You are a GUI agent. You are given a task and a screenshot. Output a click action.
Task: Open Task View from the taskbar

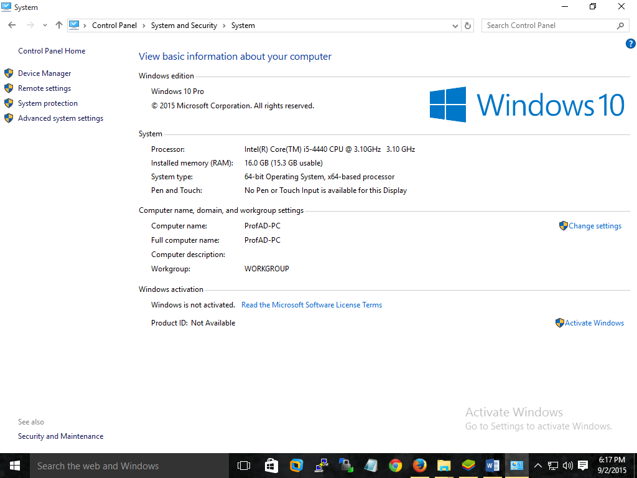pyautogui.click(x=244, y=466)
